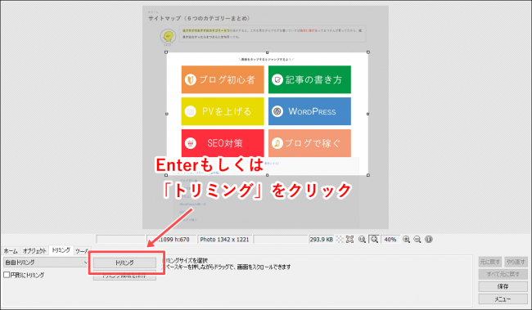Click the ブログ初心者 orange tile in image

(x=223, y=79)
